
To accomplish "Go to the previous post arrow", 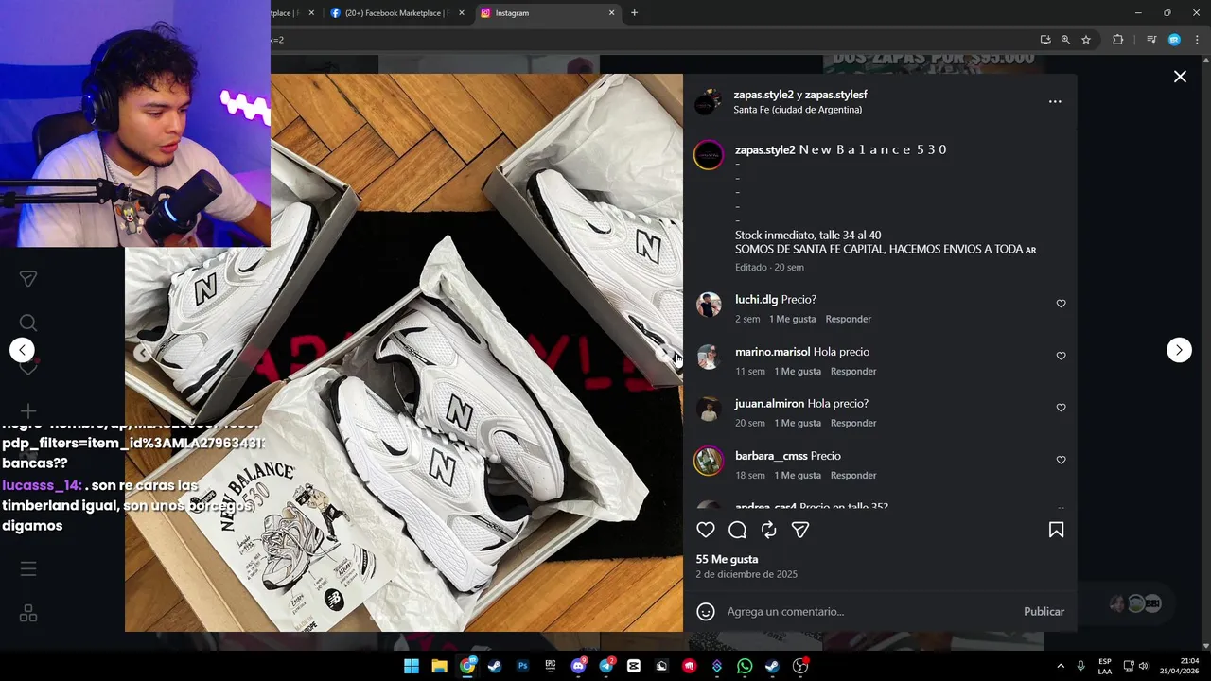I will pos(22,350).
